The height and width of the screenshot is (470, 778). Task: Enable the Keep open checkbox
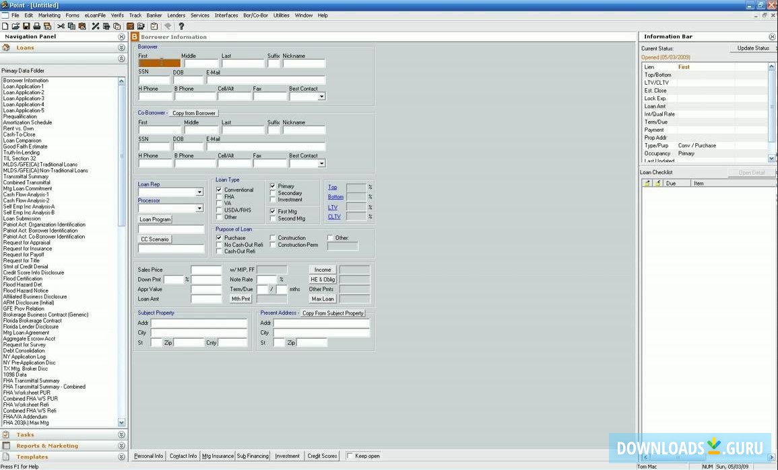[x=350, y=456]
